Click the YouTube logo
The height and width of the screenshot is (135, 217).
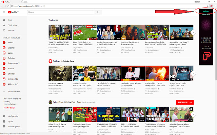(13, 12)
